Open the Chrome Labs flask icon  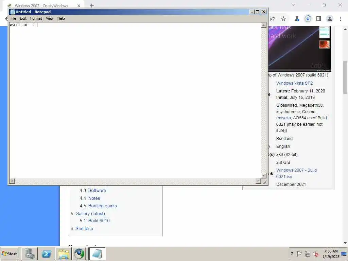coord(297,19)
